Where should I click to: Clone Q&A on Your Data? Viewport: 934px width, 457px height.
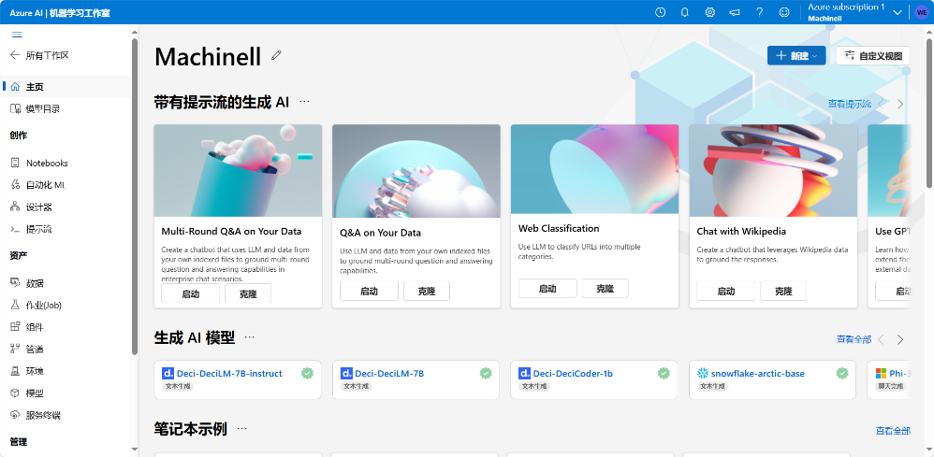pyautogui.click(x=427, y=291)
